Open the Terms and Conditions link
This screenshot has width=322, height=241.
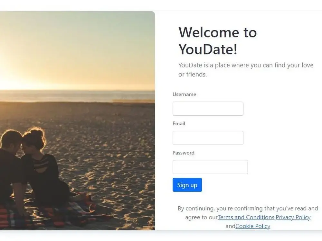[246, 217]
